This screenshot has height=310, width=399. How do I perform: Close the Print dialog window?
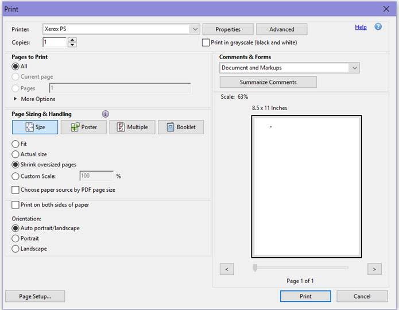(x=386, y=9)
